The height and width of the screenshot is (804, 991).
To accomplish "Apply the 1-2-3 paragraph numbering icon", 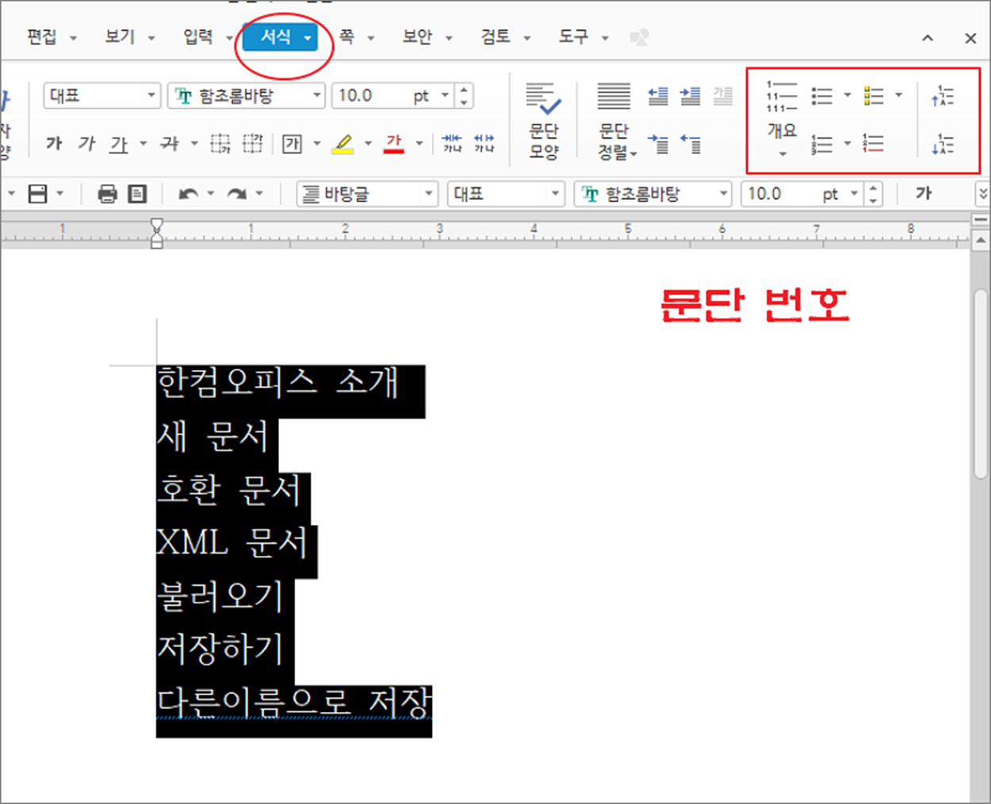I will [x=822, y=144].
